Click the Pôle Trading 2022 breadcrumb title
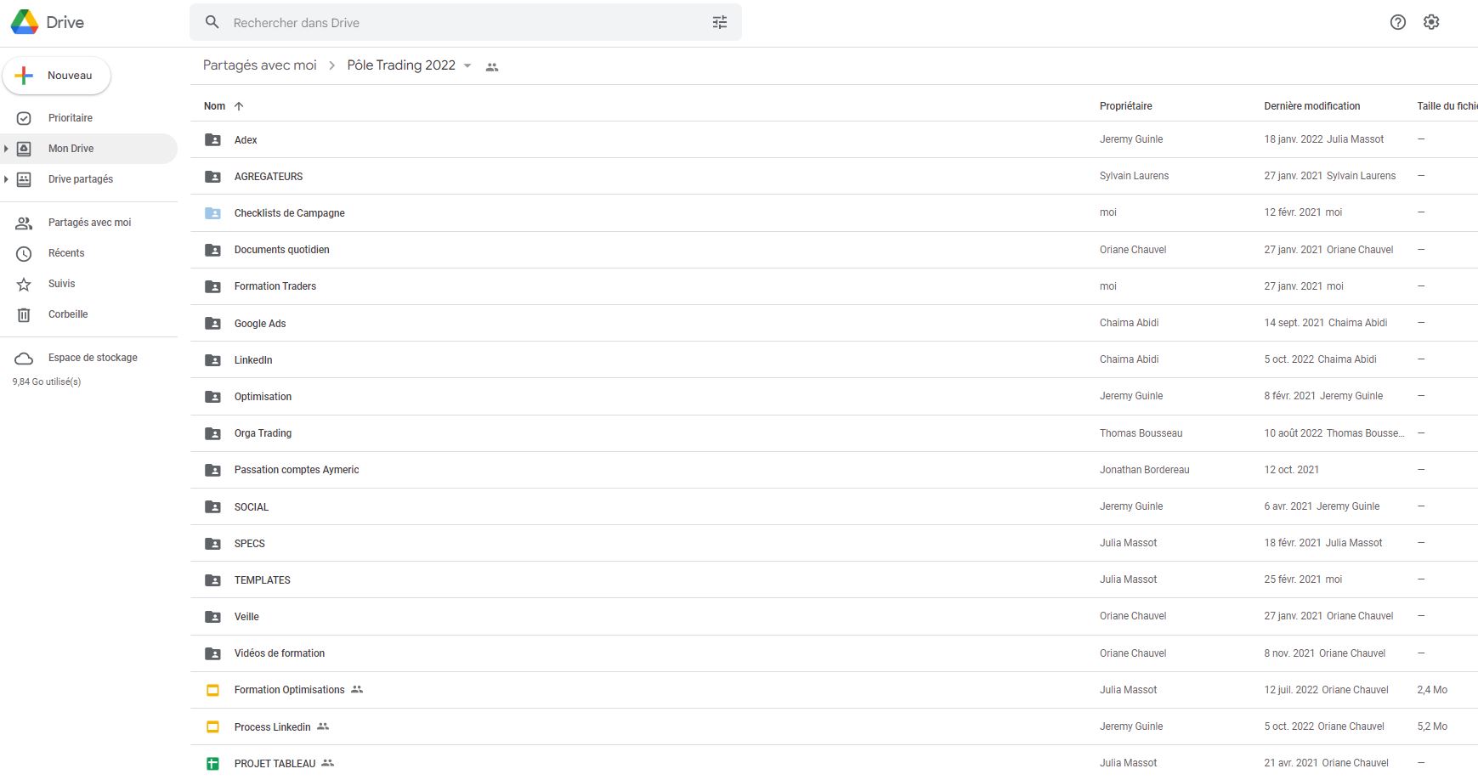Screen dimensions: 1478x780 [x=401, y=65]
